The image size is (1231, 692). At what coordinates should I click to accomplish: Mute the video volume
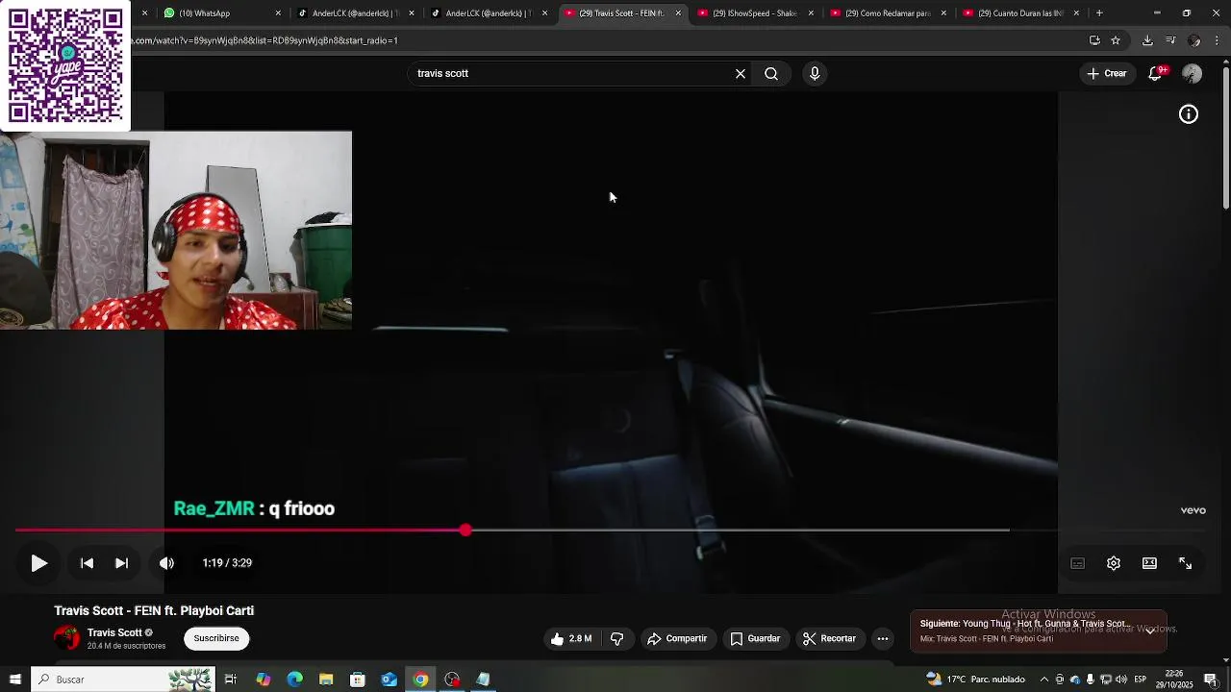(166, 563)
